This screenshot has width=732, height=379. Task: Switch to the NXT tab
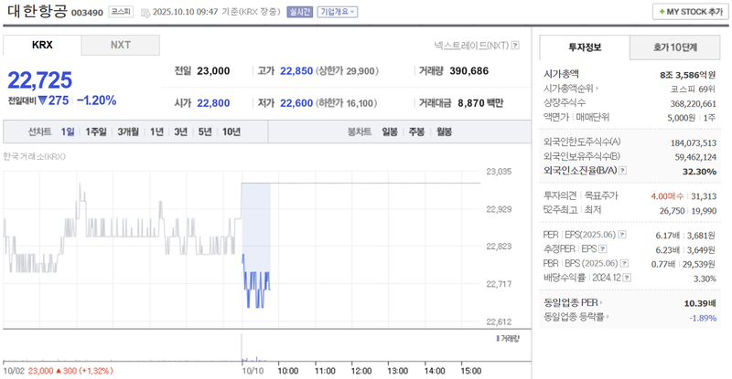[x=120, y=45]
